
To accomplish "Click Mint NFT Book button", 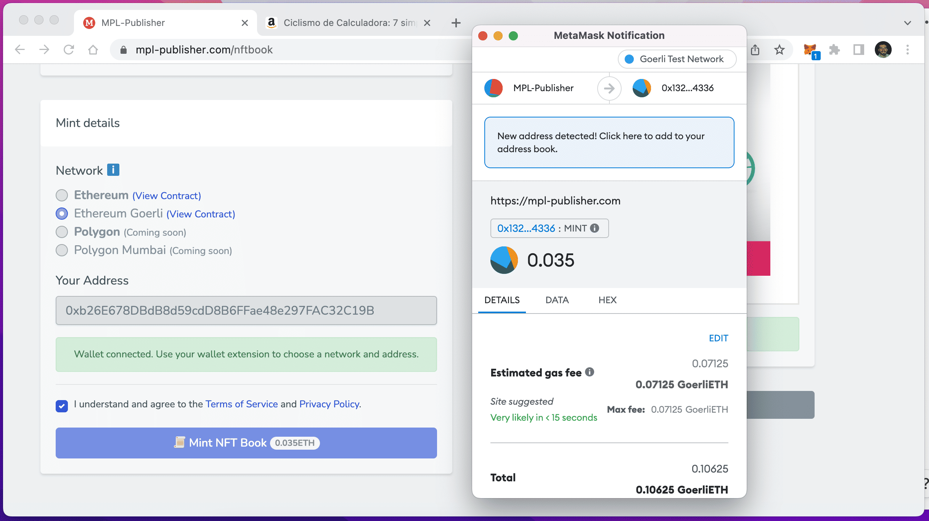I will click(246, 443).
